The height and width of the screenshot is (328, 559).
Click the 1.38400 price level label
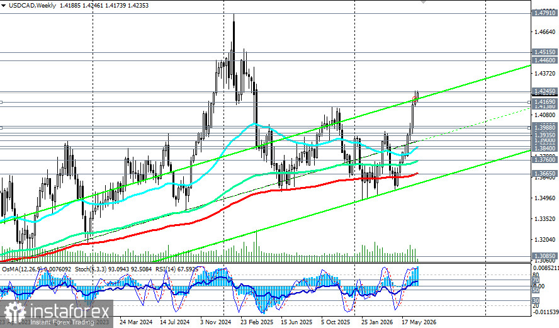pyautogui.click(x=545, y=148)
